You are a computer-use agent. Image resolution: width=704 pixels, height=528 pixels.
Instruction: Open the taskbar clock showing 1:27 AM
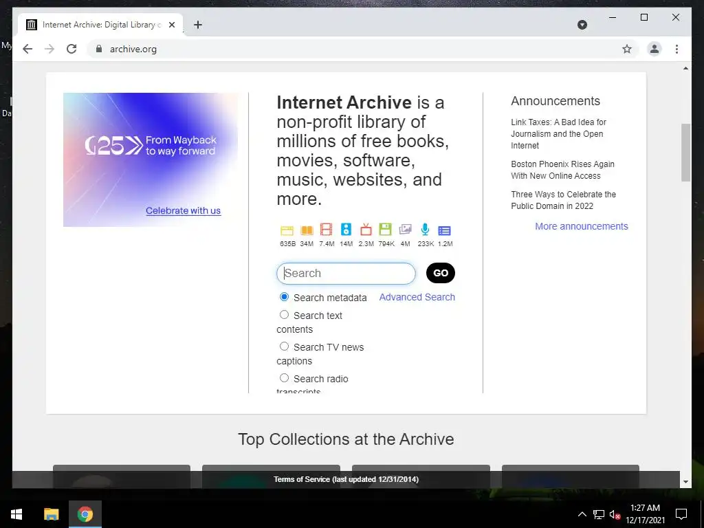pyautogui.click(x=645, y=514)
